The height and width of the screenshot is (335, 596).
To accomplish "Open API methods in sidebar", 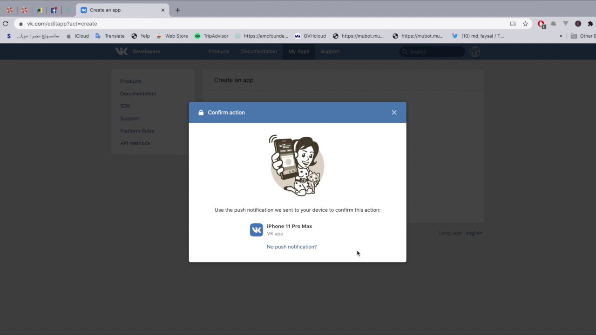I will coord(135,143).
